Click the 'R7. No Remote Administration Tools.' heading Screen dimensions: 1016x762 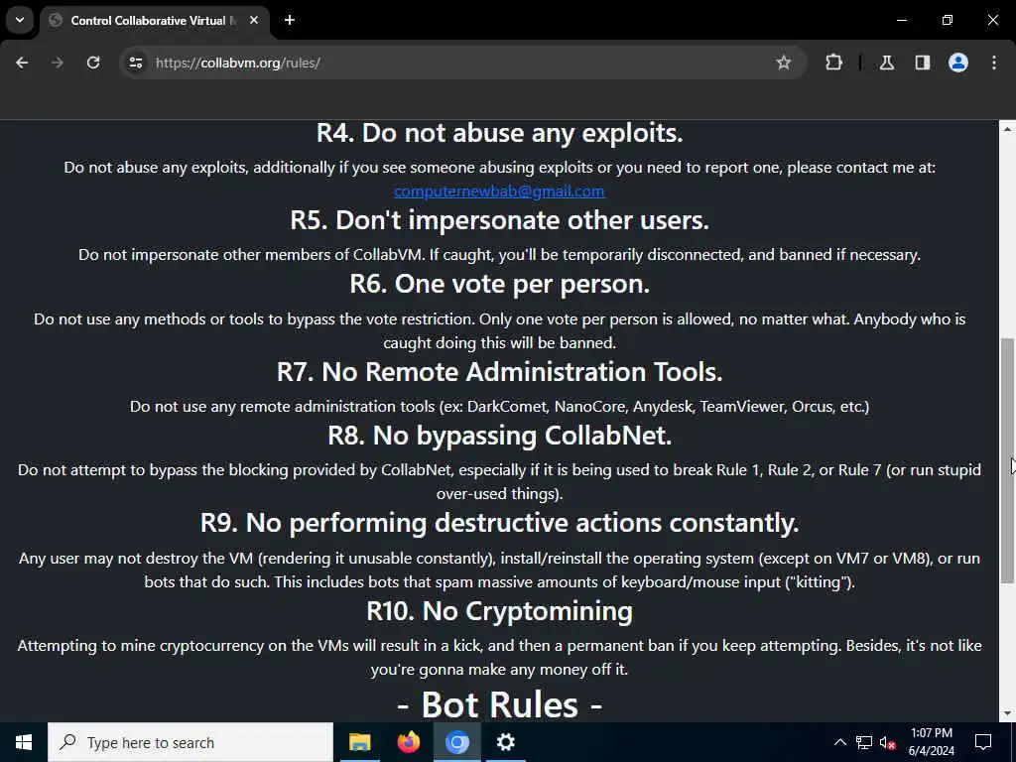point(500,372)
